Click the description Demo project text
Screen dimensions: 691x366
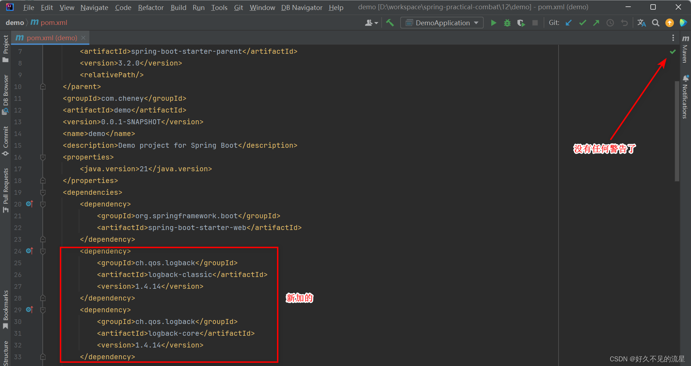[178, 145]
